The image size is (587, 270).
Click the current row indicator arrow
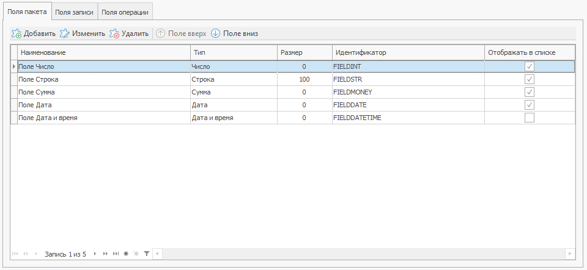tap(14, 66)
